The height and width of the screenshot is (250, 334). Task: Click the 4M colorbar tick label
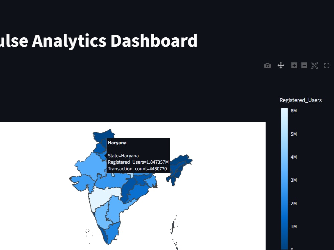point(294,157)
